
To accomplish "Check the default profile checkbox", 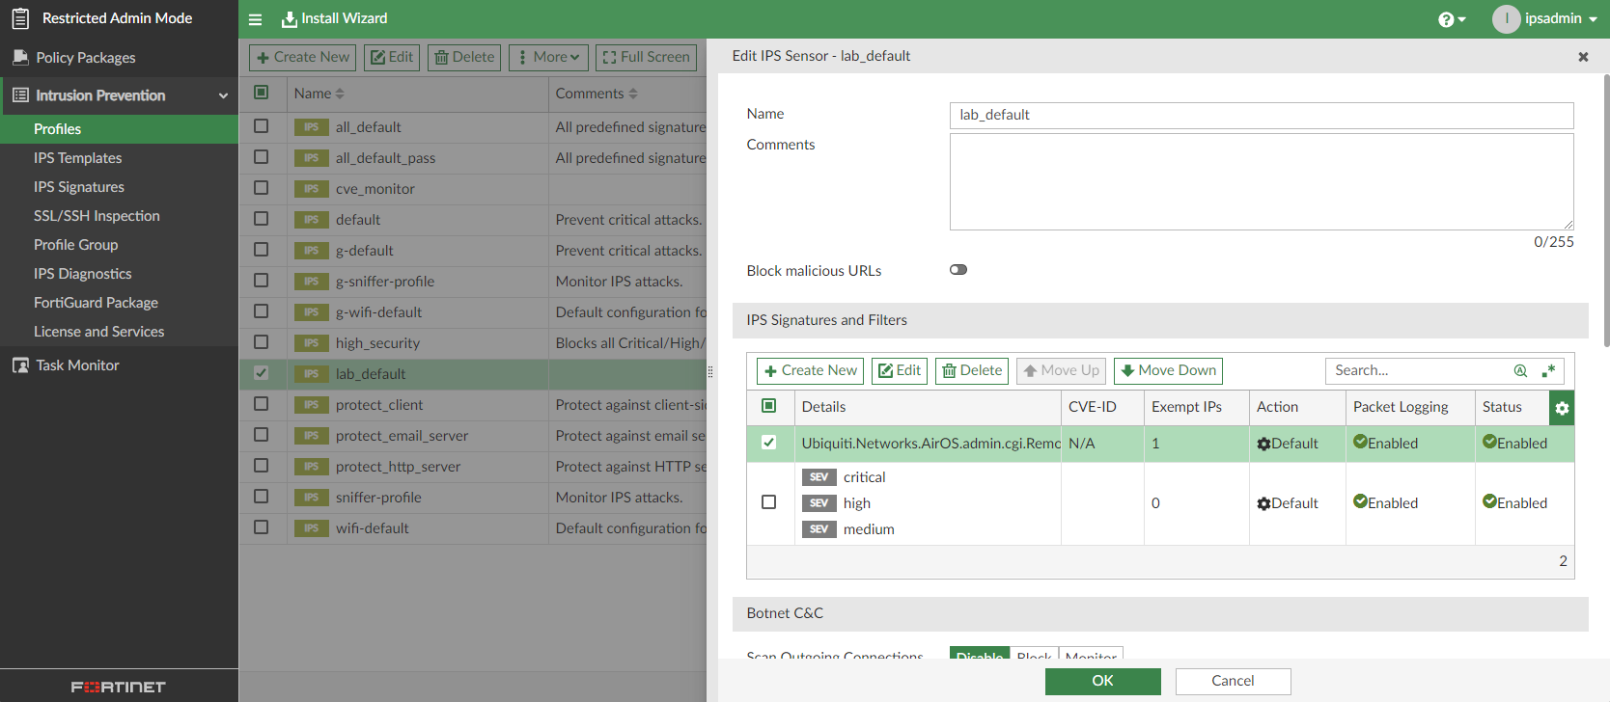I will click(261, 219).
